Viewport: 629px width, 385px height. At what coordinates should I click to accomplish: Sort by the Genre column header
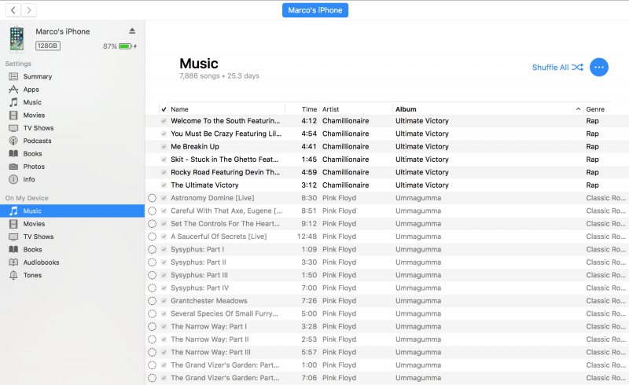tap(595, 109)
